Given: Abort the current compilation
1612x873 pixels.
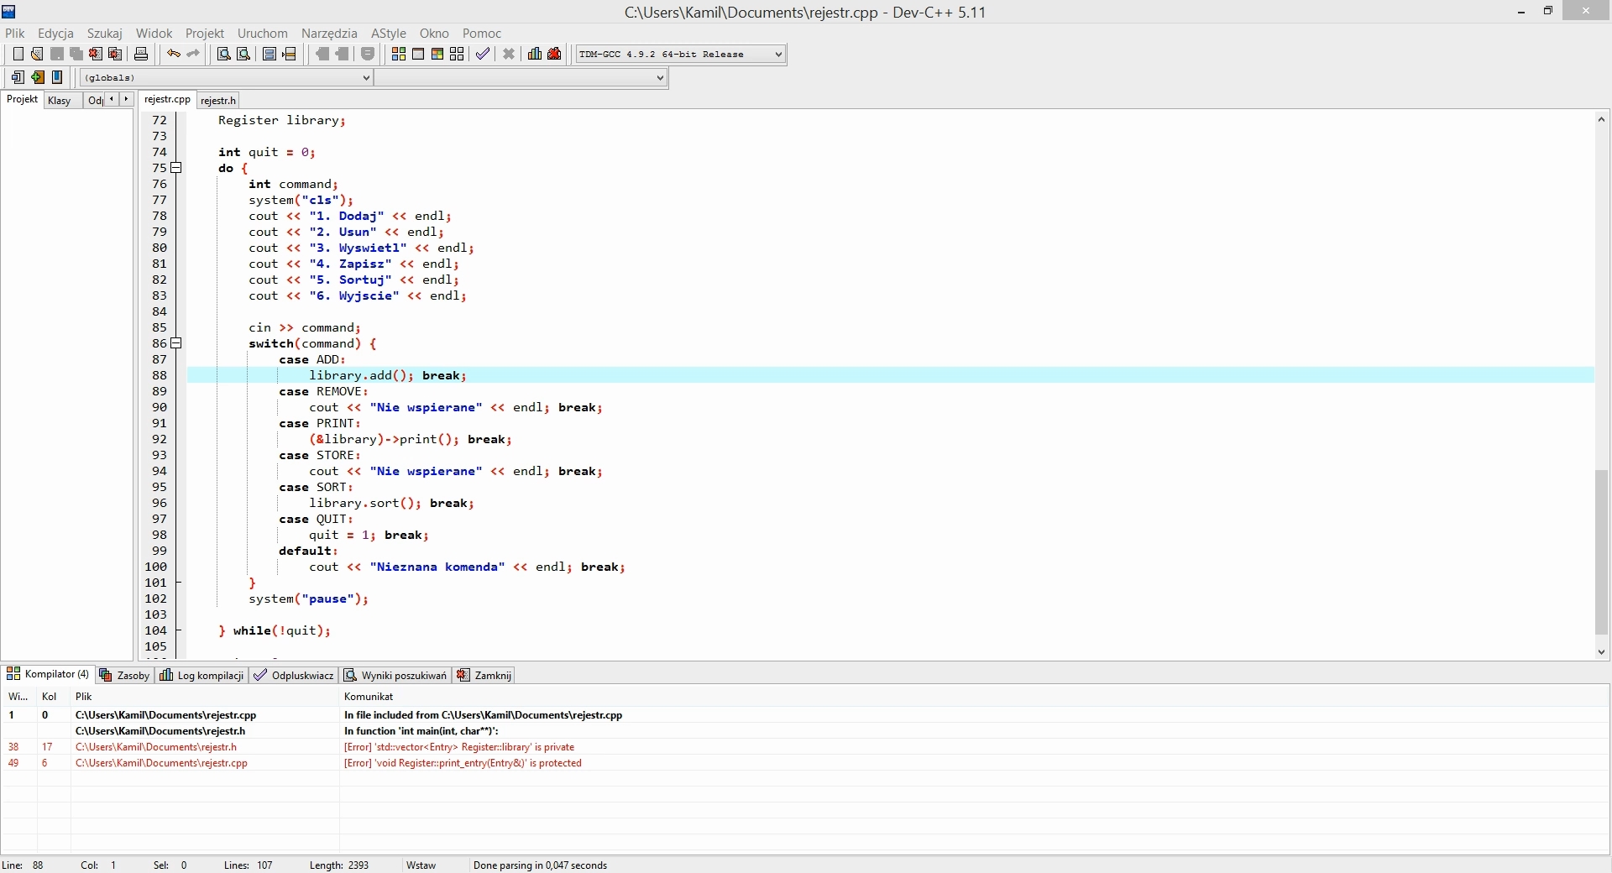Looking at the screenshot, I should (x=509, y=54).
